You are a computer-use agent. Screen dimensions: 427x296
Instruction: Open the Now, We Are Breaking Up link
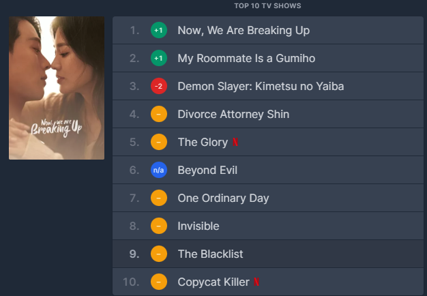tap(243, 31)
